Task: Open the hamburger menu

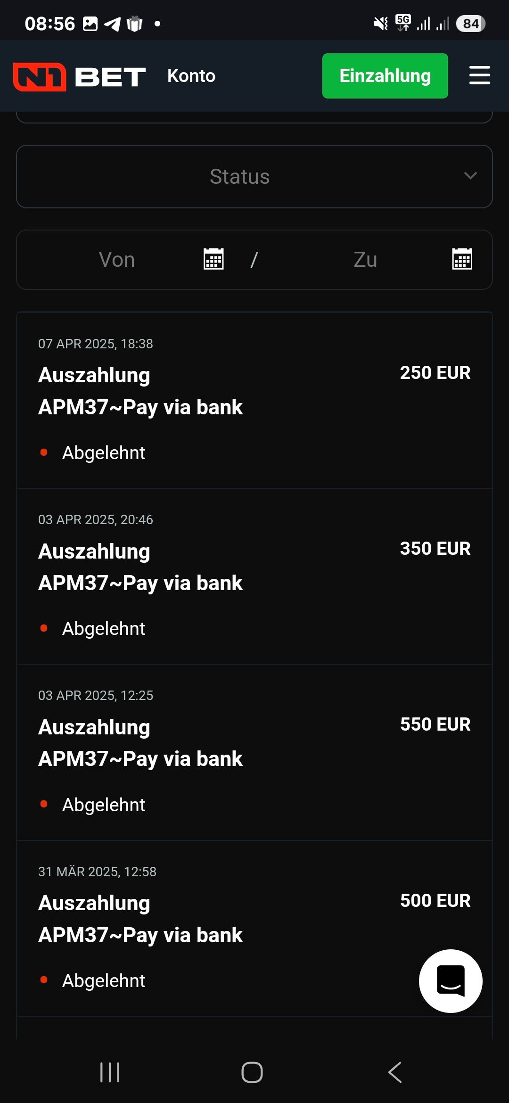Action: [479, 75]
